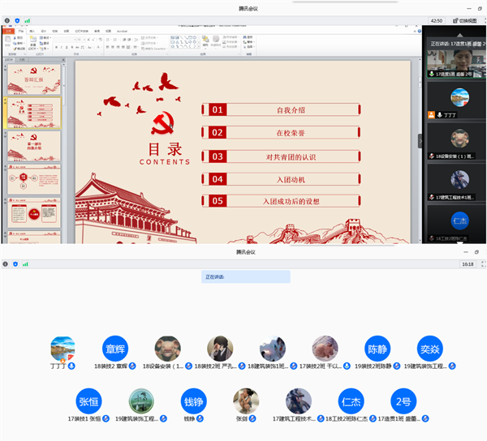Screen dimensions: 487x441
Task: Click 05 入团成功后的设想 item on slide
Action: (x=281, y=201)
